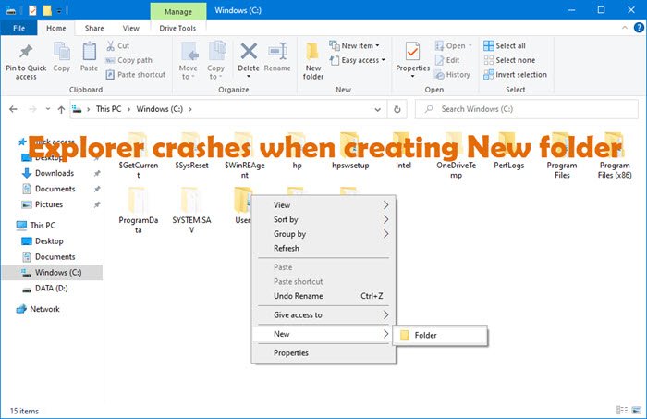Click Paste shortcut in the ribbon
The width and height of the screenshot is (647, 419).
click(x=135, y=75)
